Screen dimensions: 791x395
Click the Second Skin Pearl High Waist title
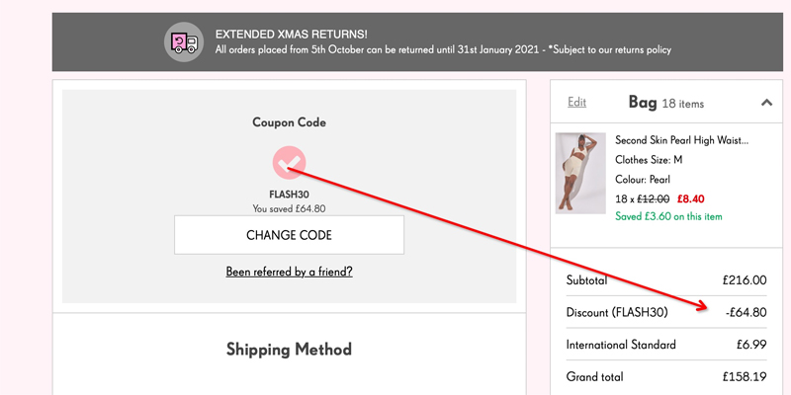(x=681, y=140)
